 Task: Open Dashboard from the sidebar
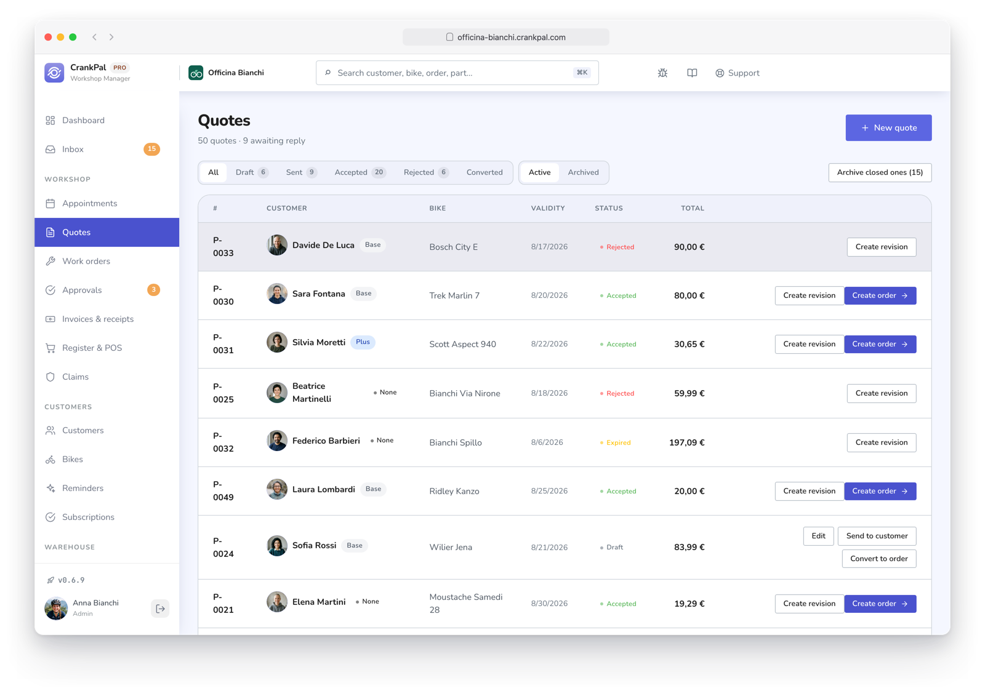[107, 121]
